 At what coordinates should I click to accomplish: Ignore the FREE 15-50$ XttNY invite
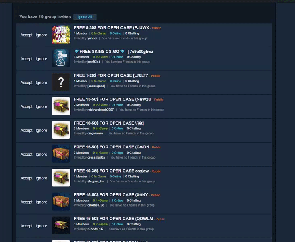pyautogui.click(x=42, y=202)
